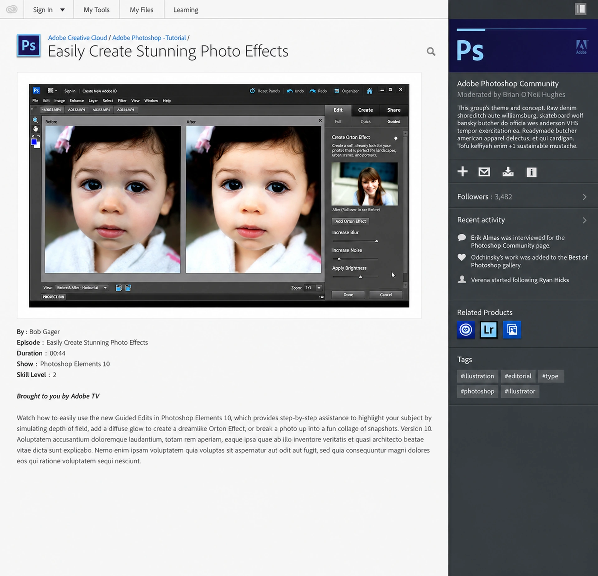
Task: Click the Orton effect preview thumbnail
Action: [x=364, y=184]
